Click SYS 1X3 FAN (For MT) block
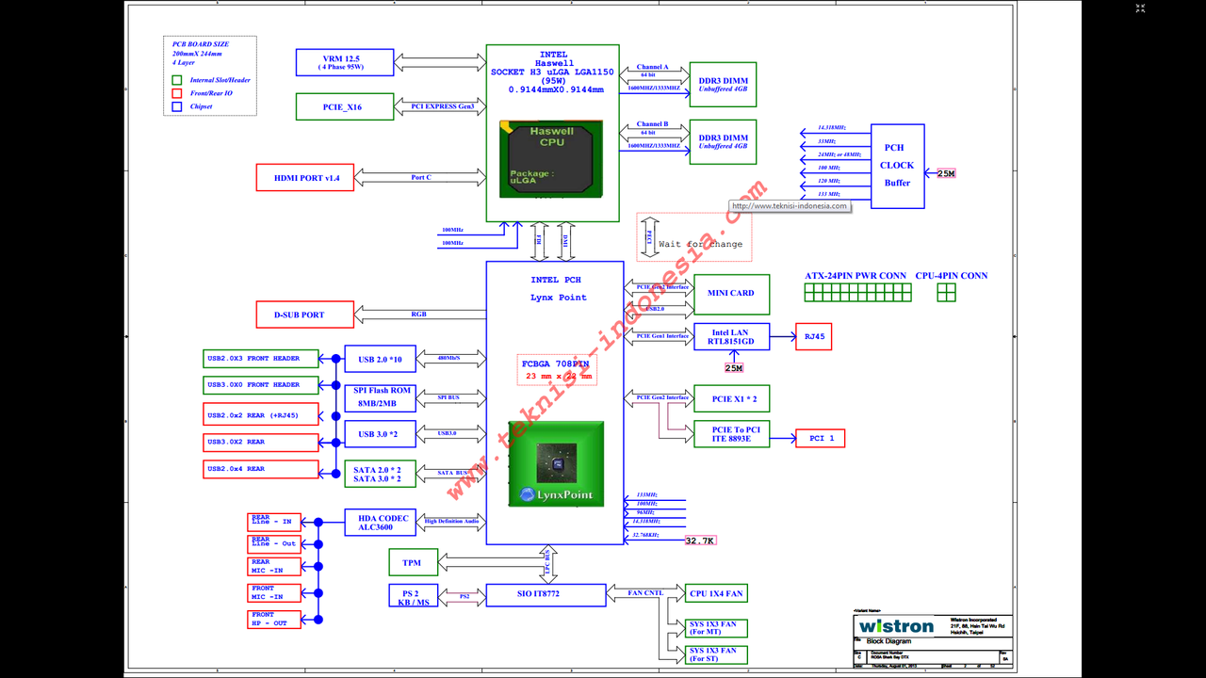 [x=717, y=628]
